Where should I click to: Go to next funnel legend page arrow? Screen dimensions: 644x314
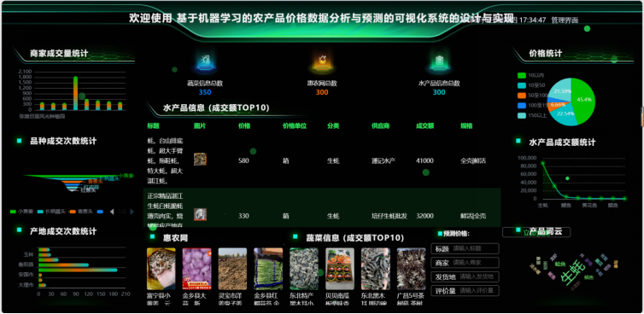pos(132,212)
